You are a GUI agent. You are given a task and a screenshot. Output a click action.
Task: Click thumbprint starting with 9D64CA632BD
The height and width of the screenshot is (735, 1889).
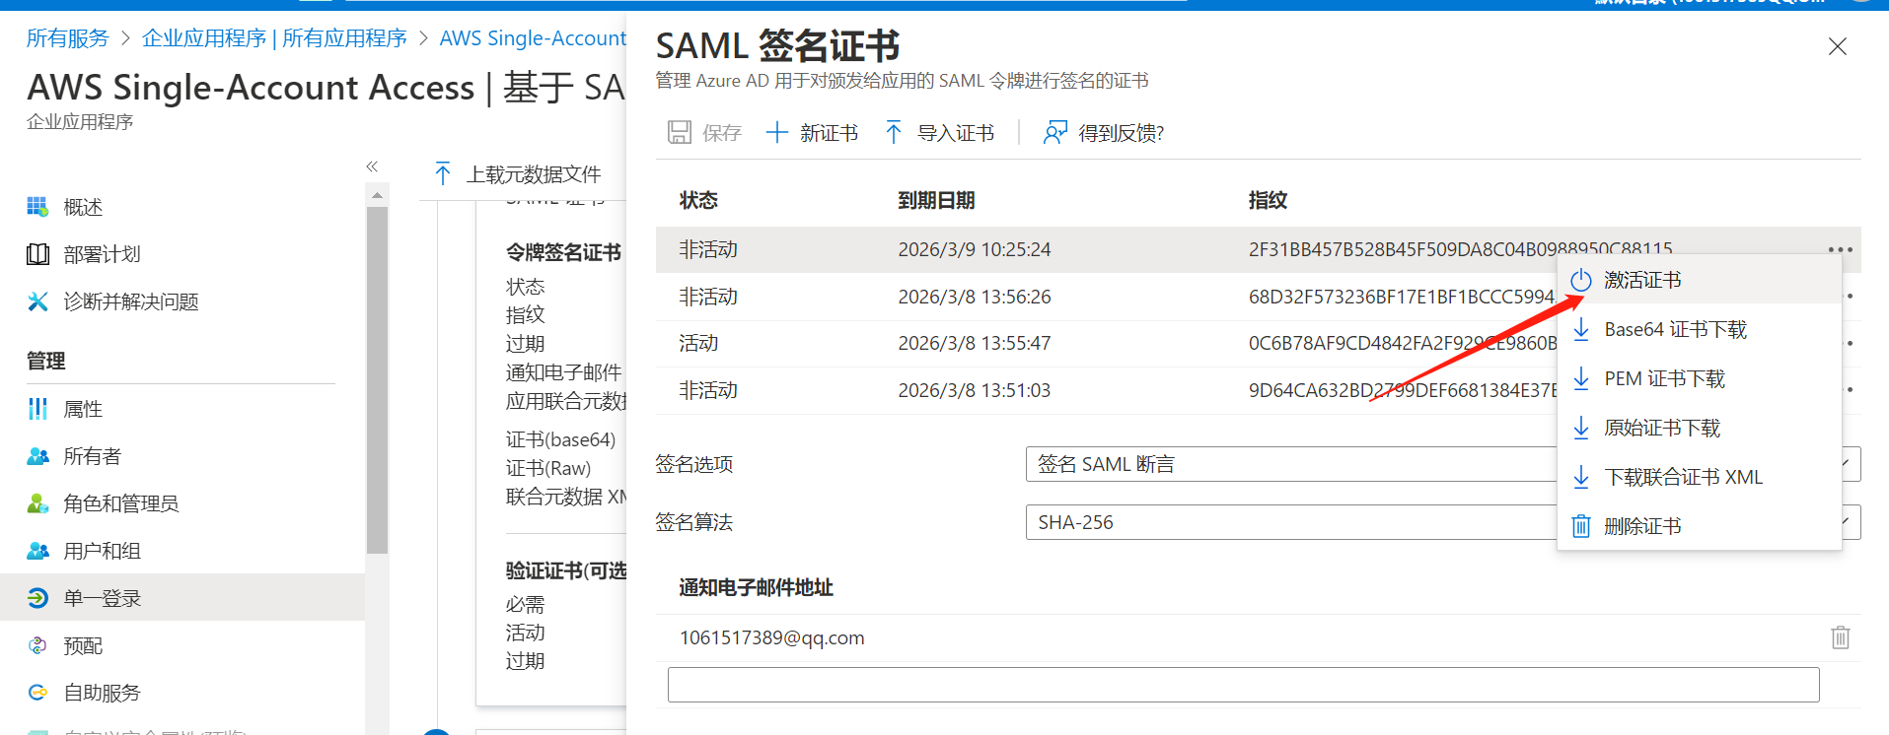1403,390
